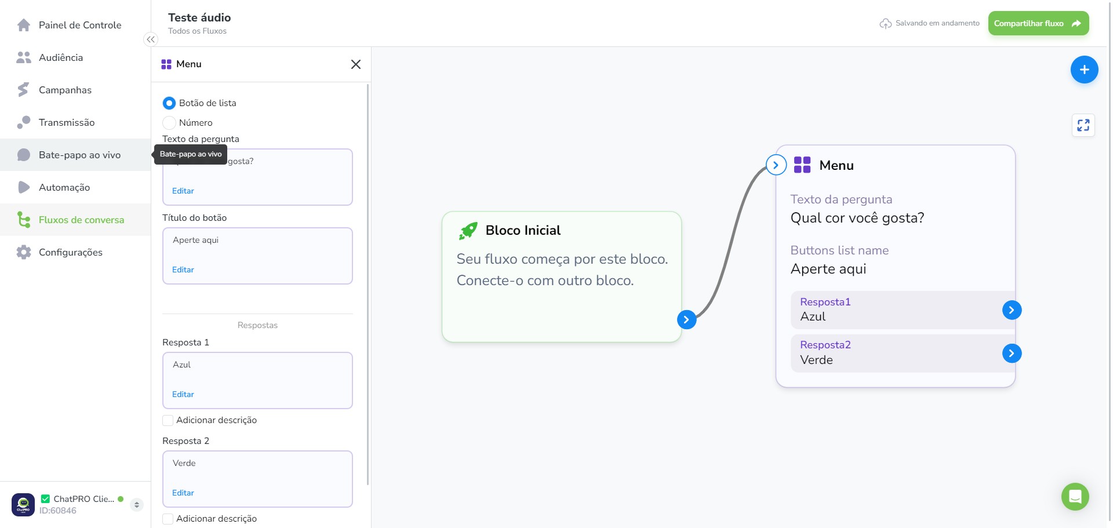The image size is (1113, 528).
Task: Open Painel de Controle menu item
Action: pyautogui.click(x=75, y=25)
